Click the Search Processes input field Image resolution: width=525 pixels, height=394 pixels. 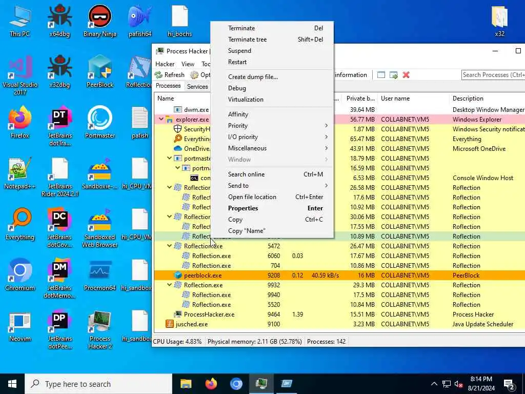pyautogui.click(x=493, y=75)
